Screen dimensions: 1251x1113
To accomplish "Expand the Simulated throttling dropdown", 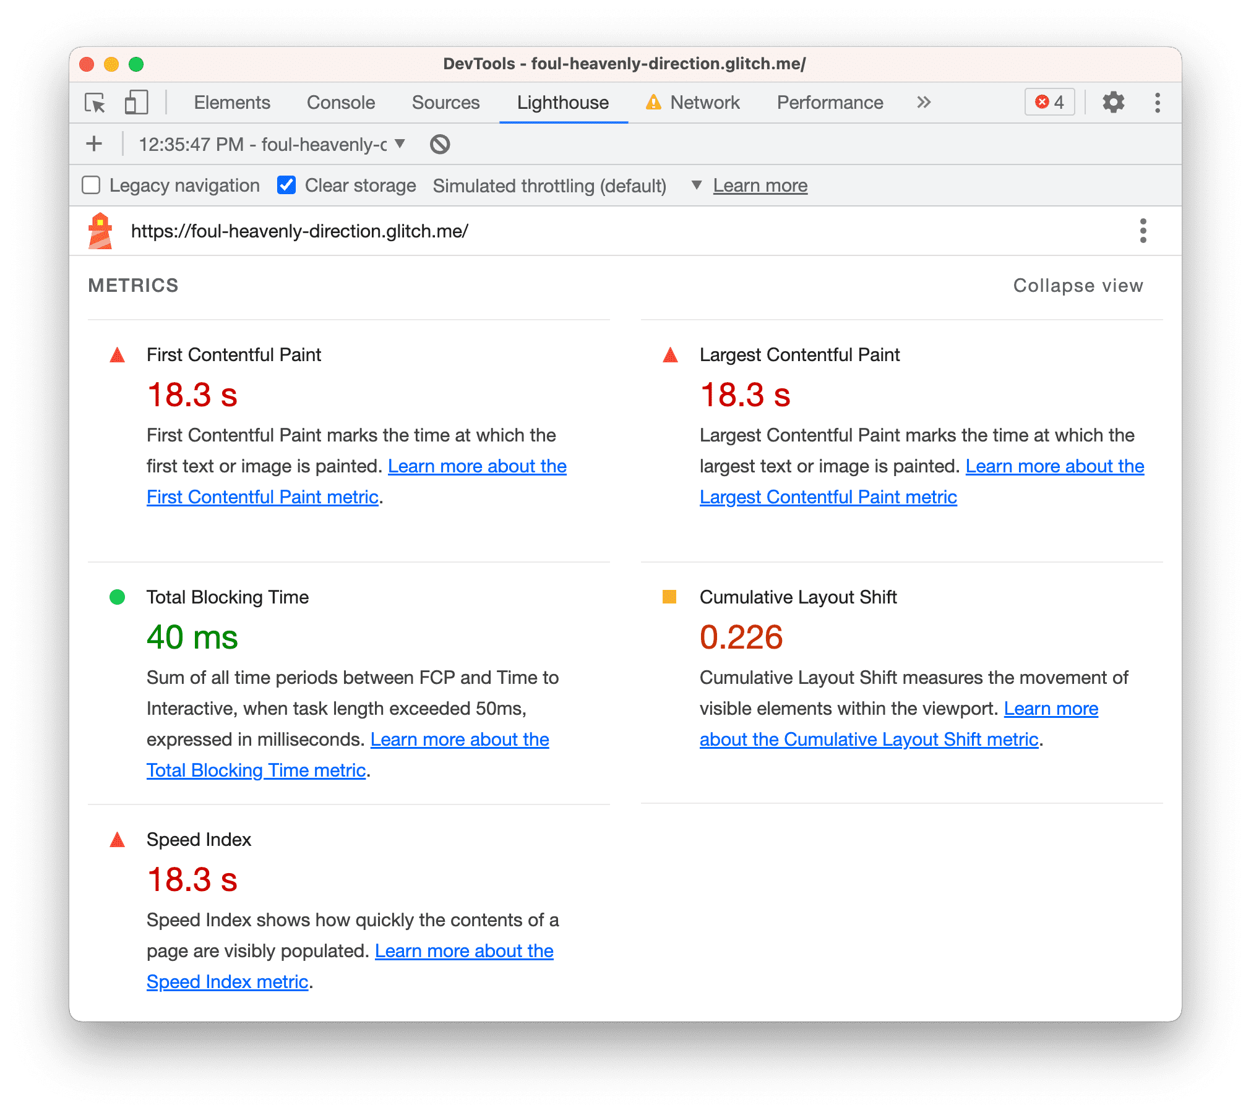I will (694, 185).
